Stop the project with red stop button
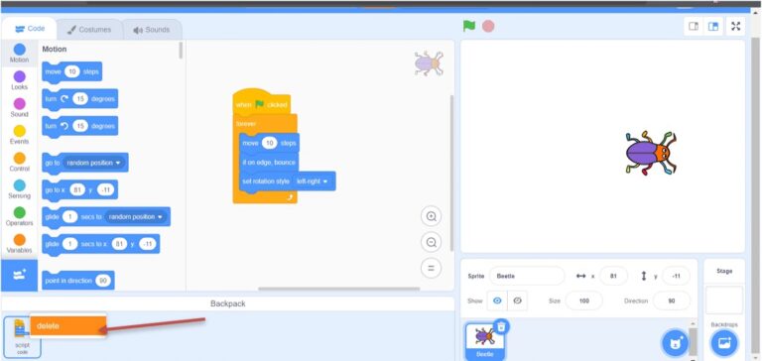The width and height of the screenshot is (762, 361). click(488, 26)
